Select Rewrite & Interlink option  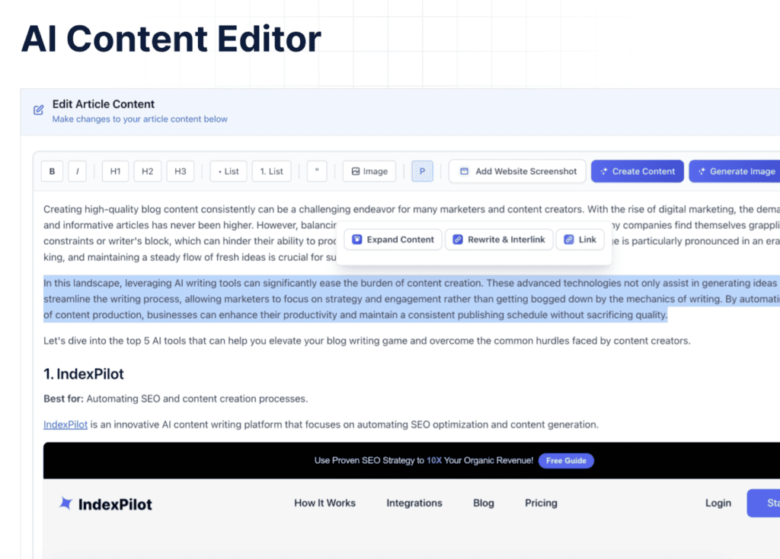click(498, 240)
